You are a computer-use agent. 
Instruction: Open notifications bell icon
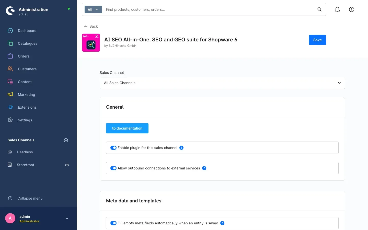point(337,9)
